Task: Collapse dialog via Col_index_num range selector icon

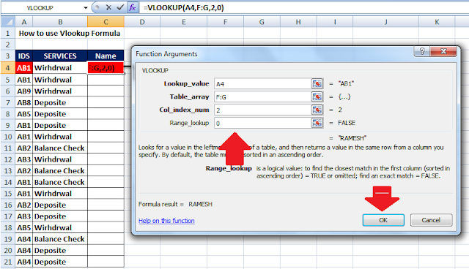Action: (317, 110)
